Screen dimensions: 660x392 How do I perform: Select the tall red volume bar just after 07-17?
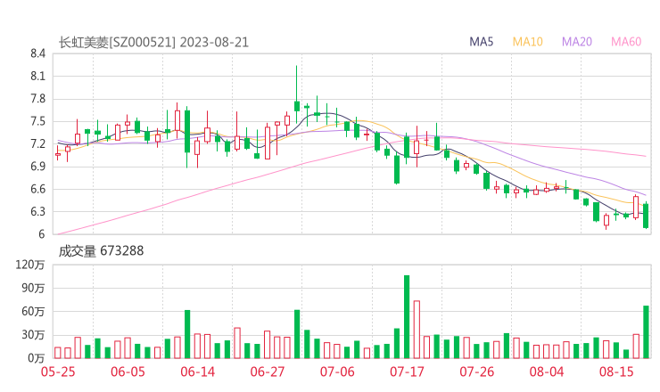(417, 330)
